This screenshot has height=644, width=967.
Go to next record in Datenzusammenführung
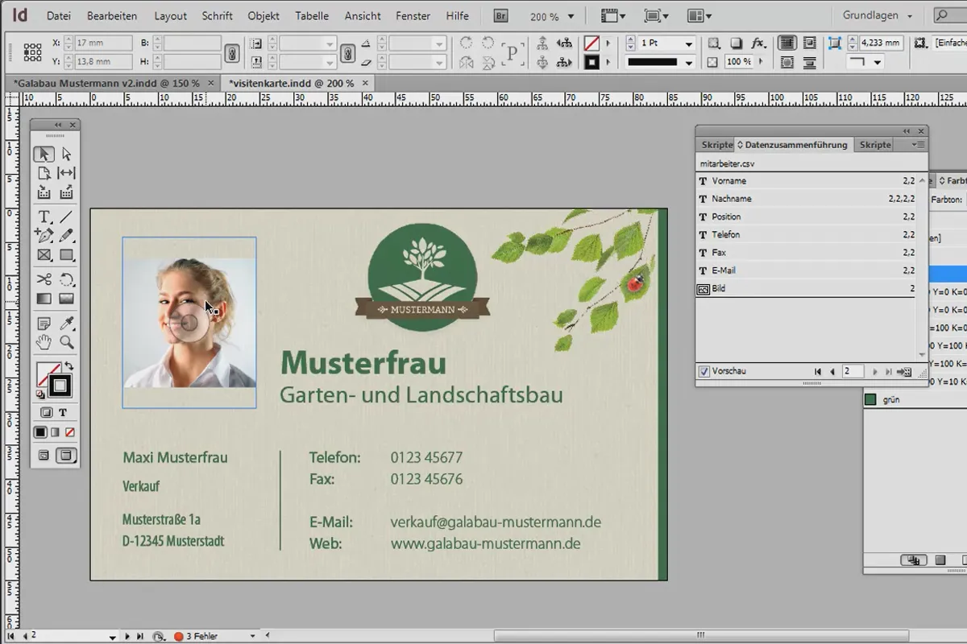876,371
